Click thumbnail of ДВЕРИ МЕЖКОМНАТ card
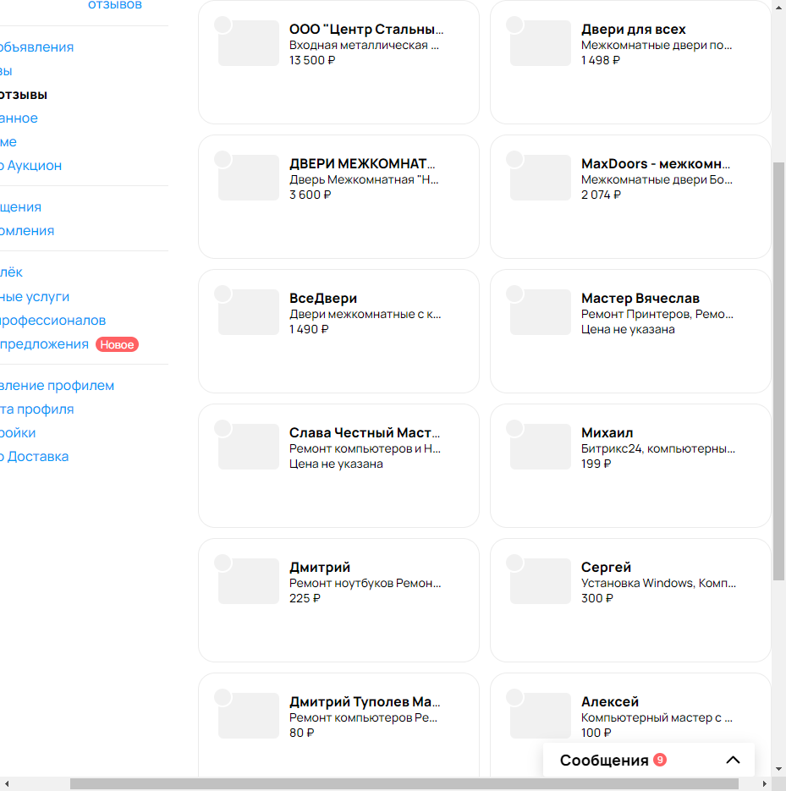The image size is (786, 791). pos(249,178)
